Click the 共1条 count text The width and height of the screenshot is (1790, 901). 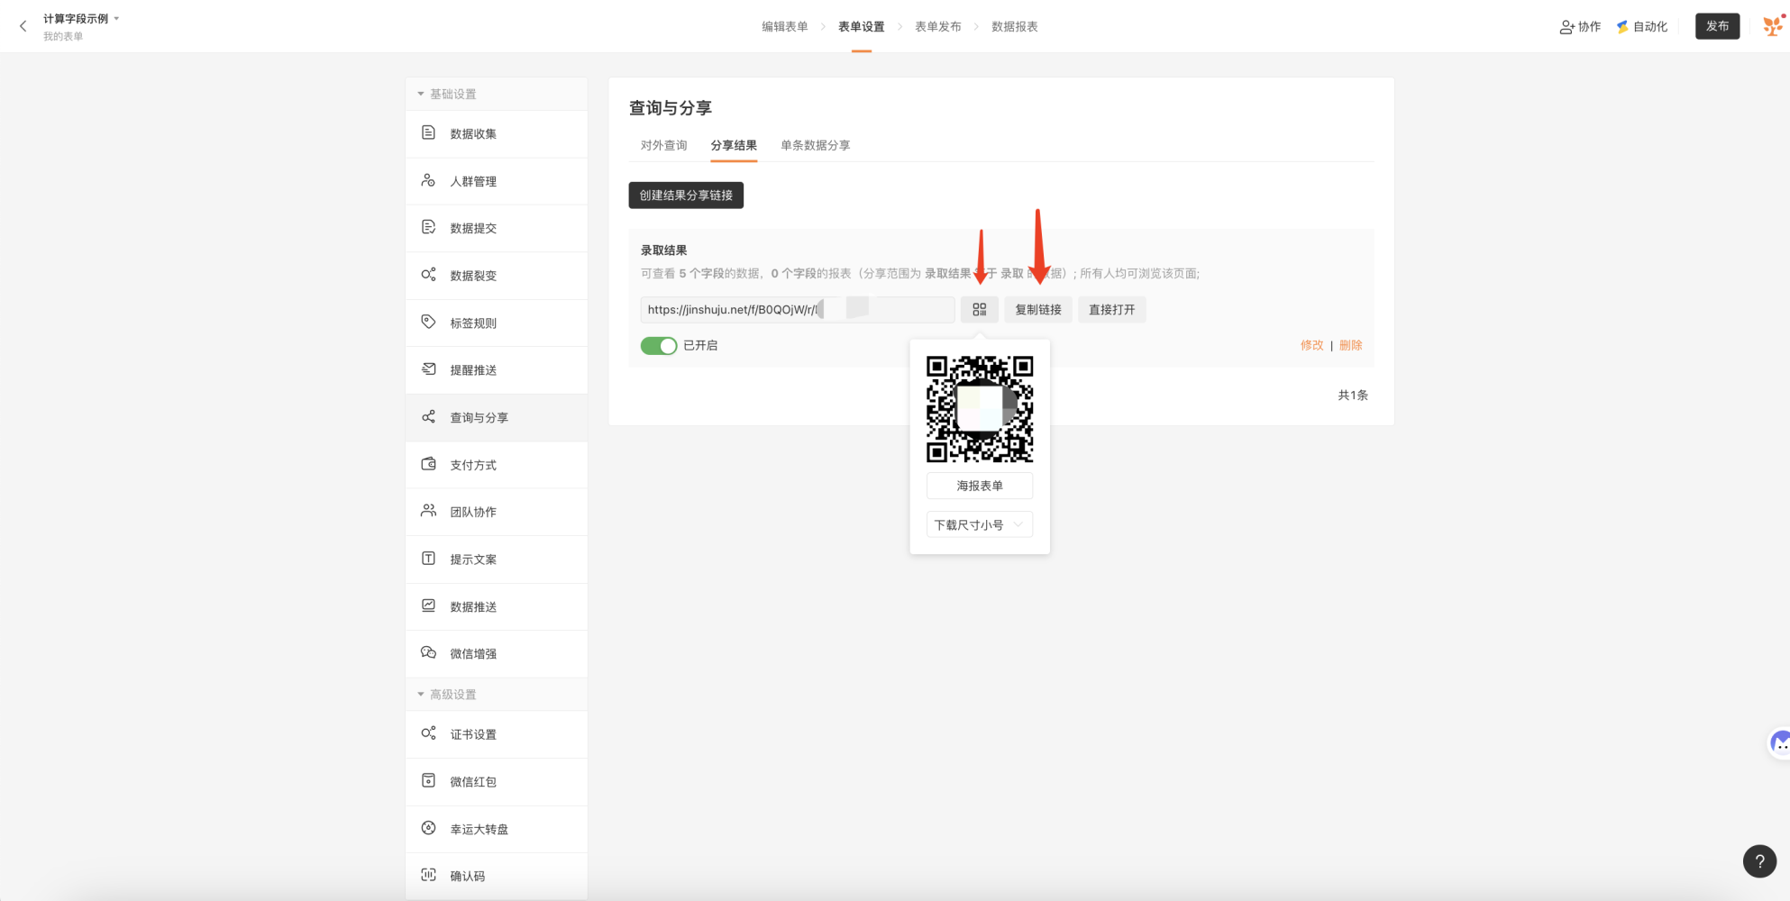coord(1353,395)
